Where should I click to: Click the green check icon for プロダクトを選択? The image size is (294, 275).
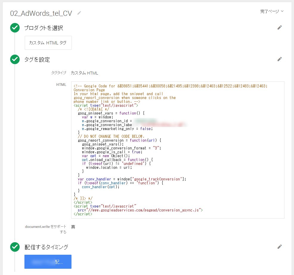tap(15, 28)
